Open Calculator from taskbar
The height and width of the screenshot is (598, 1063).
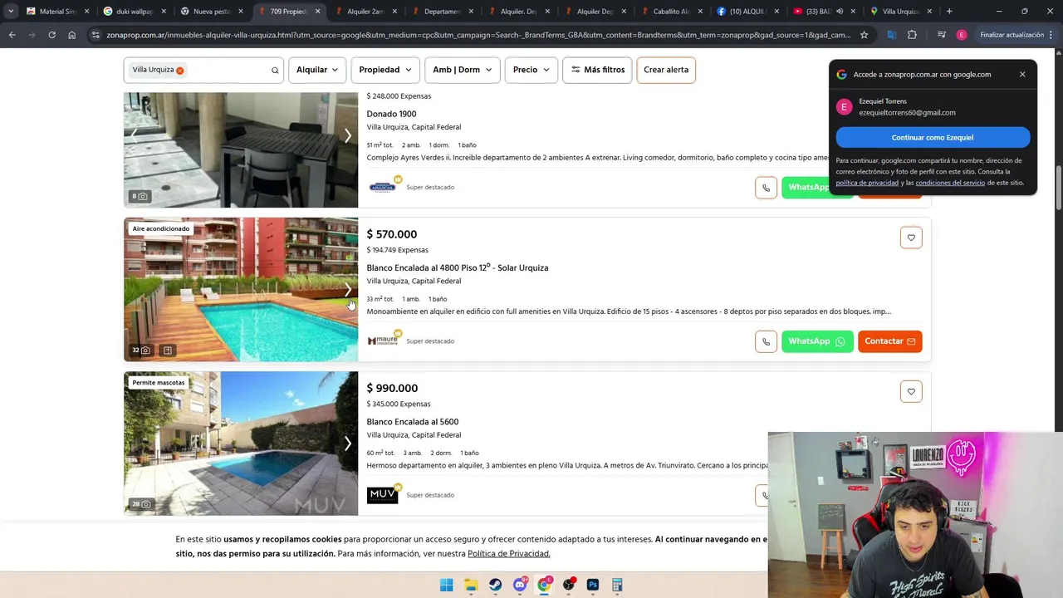pyautogui.click(x=617, y=585)
